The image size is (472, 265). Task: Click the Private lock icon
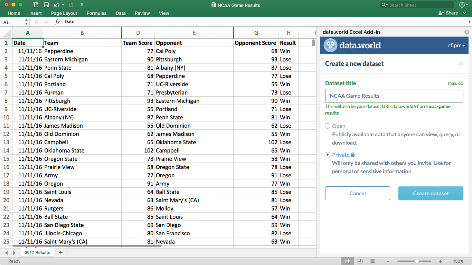pos(353,155)
